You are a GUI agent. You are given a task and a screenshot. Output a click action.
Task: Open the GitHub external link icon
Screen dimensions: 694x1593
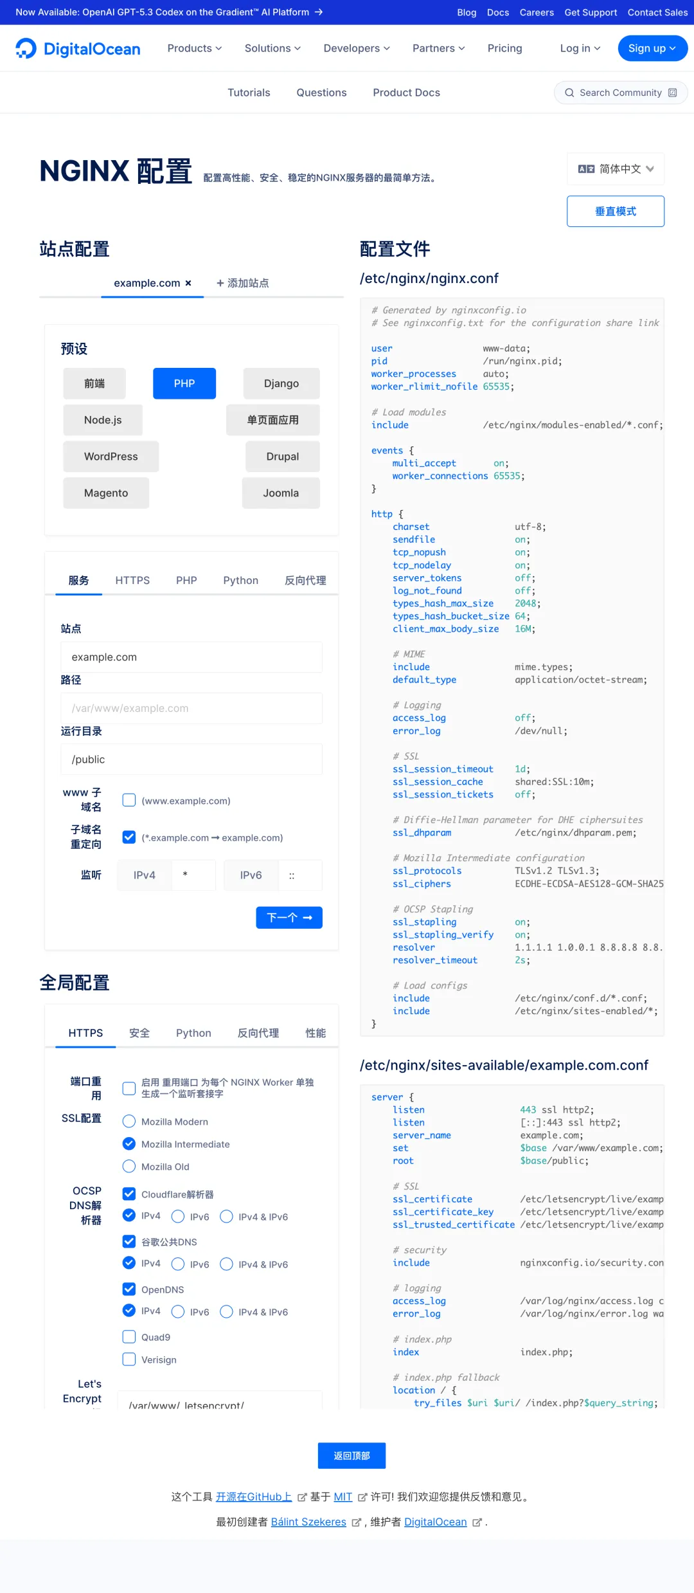pos(302,1497)
